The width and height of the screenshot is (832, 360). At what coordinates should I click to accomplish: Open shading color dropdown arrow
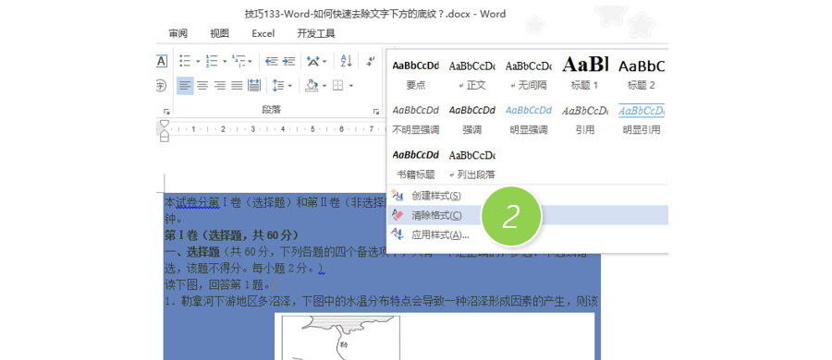(324, 86)
